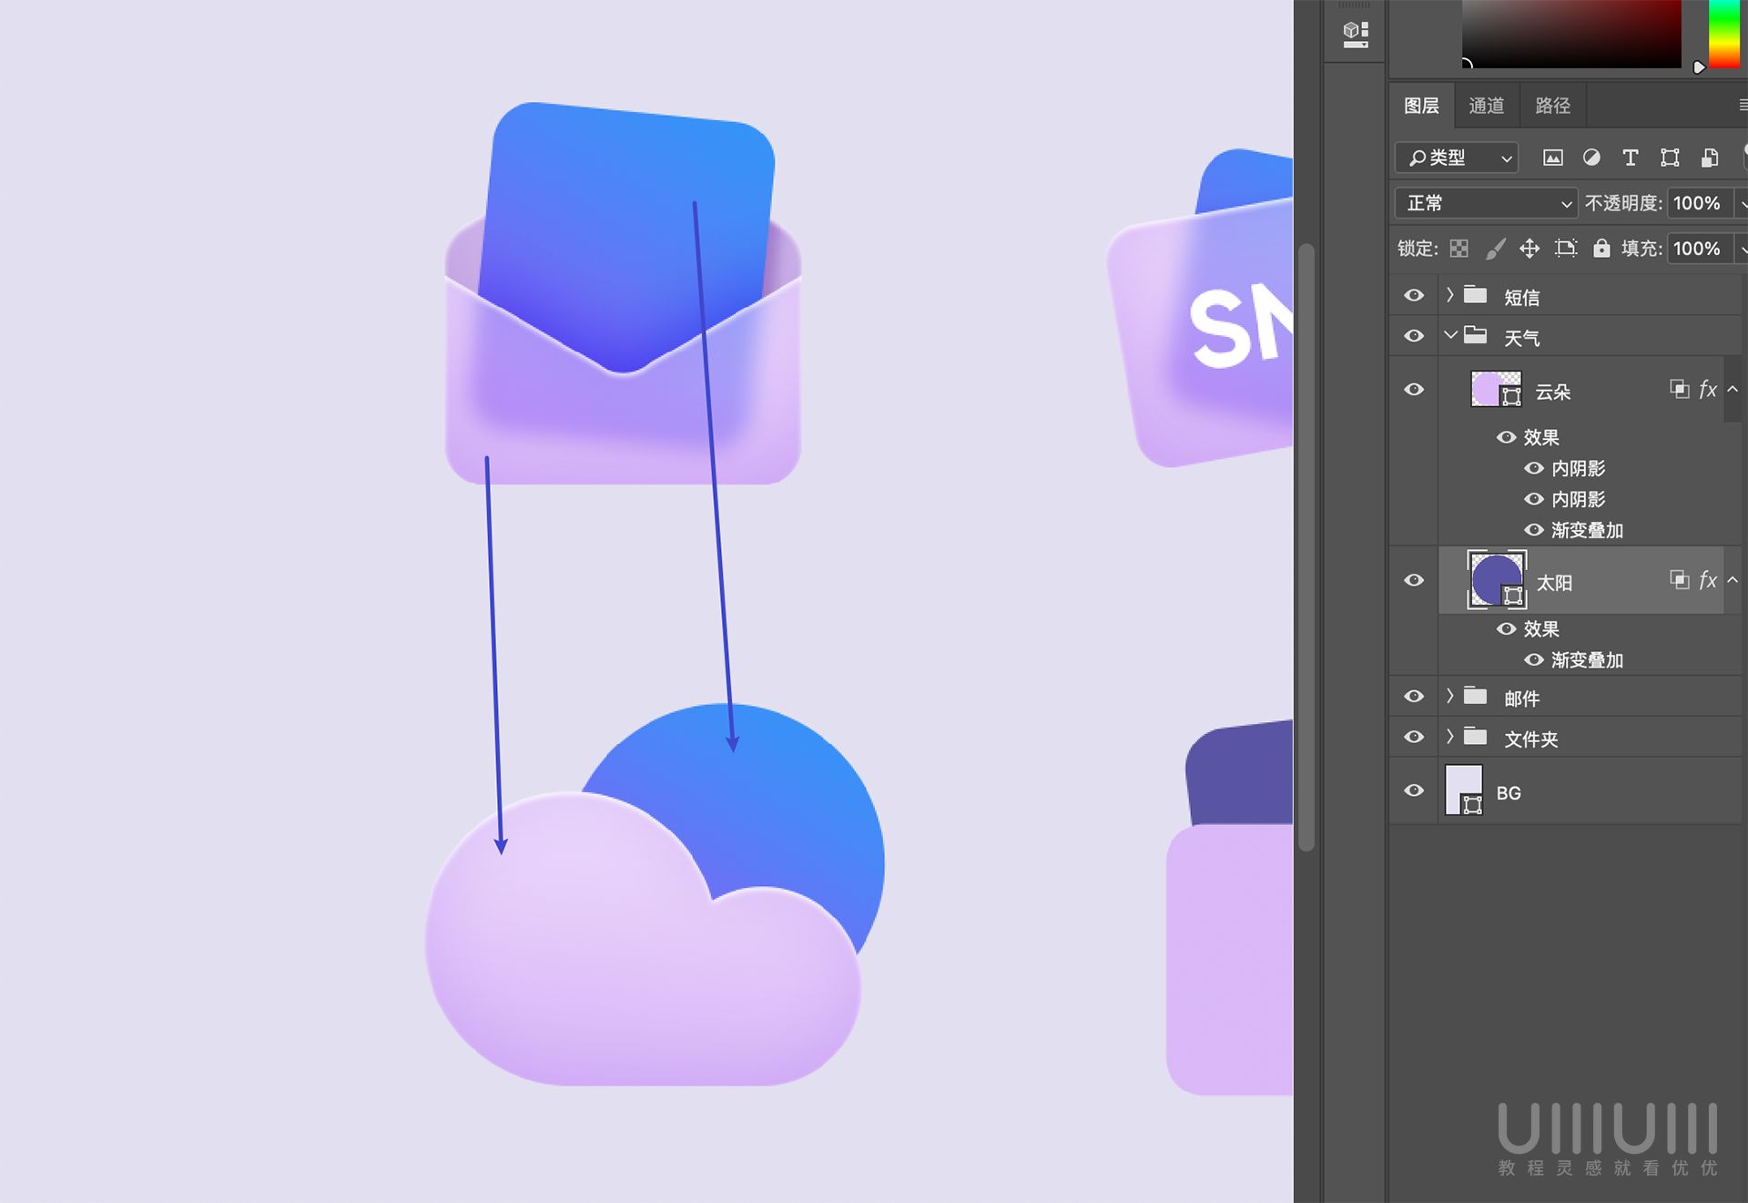This screenshot has width=1748, height=1203.
Task: Switch to the 路径 tab
Action: click(1552, 106)
